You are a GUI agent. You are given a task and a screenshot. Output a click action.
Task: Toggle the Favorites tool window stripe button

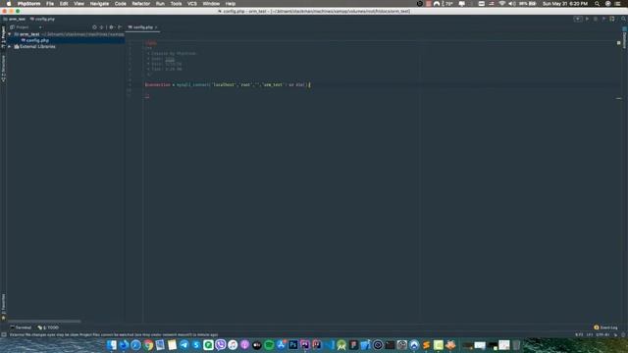tap(3, 307)
